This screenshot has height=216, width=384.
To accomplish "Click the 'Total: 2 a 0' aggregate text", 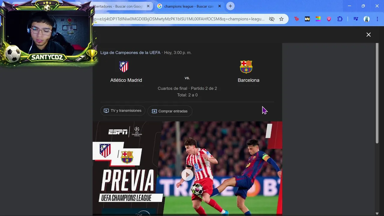I will pyautogui.click(x=187, y=95).
